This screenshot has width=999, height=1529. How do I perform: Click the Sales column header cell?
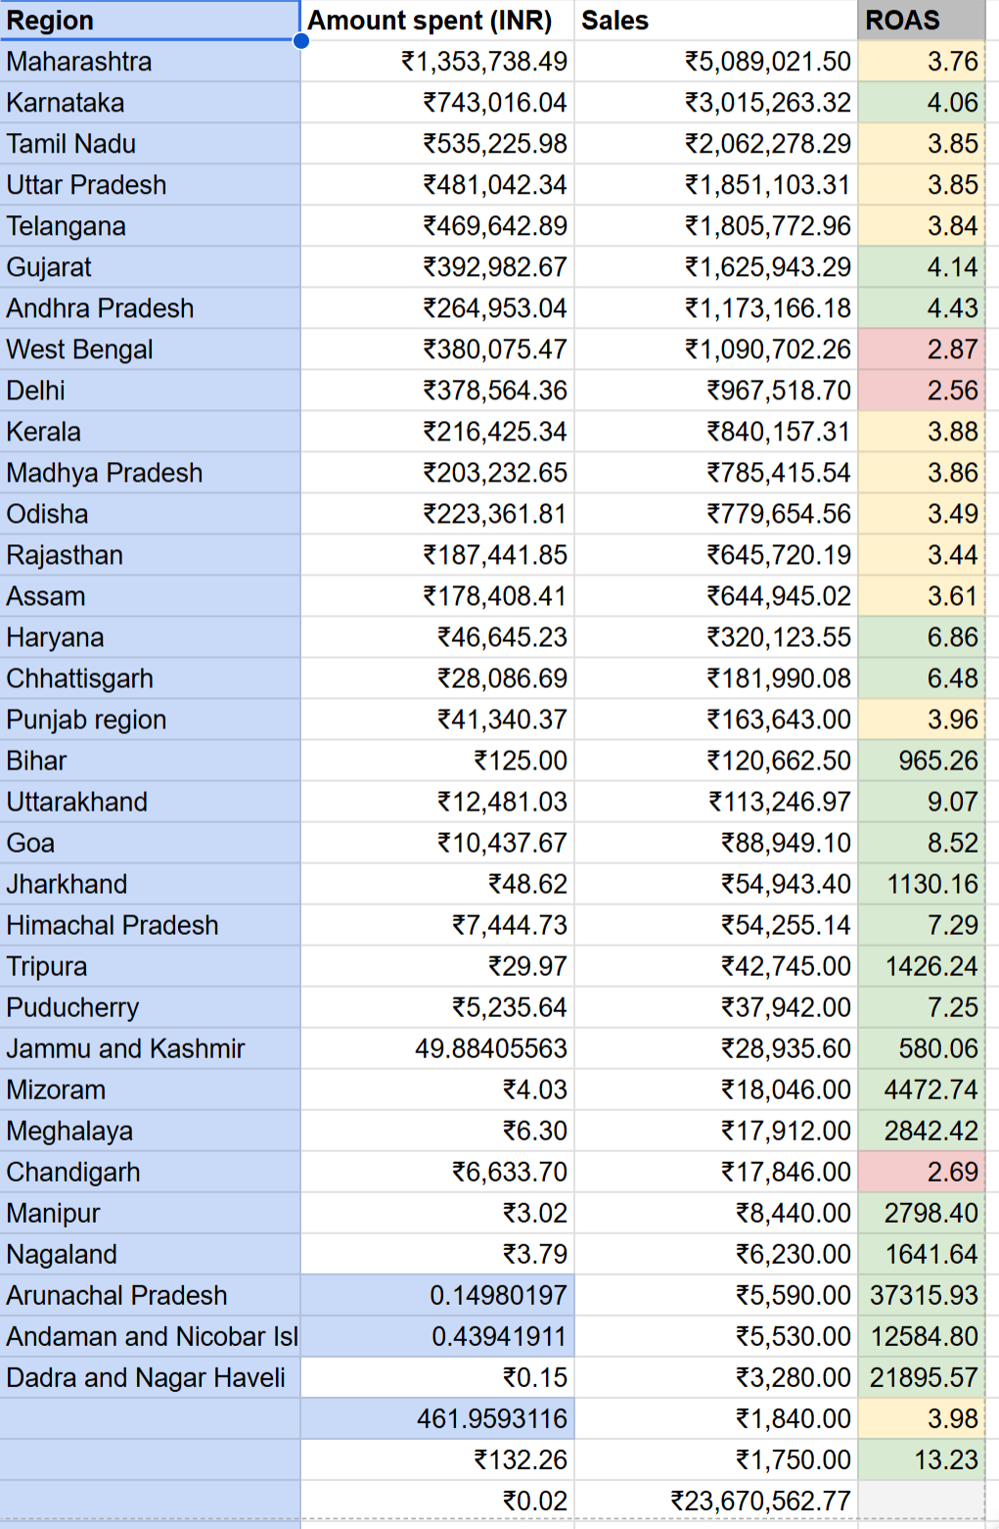coord(714,21)
